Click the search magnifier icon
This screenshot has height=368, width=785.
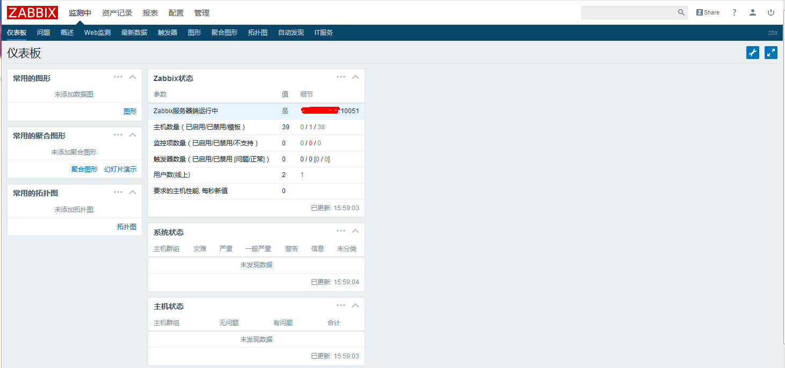[x=681, y=12]
